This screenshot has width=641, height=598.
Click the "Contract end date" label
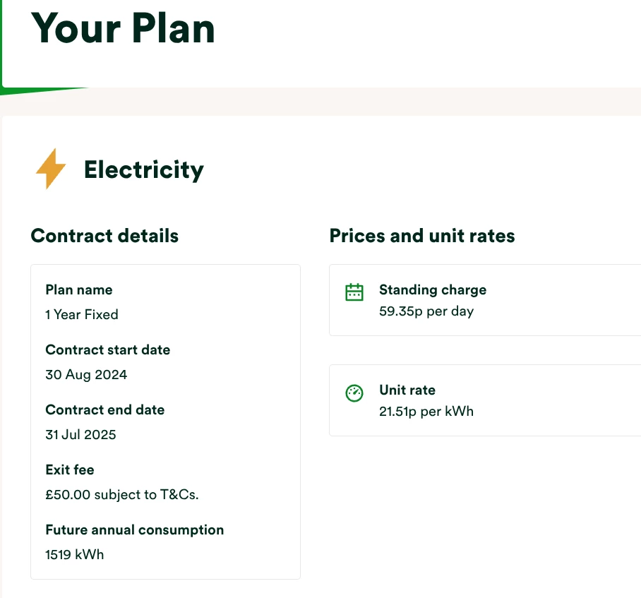click(x=104, y=409)
